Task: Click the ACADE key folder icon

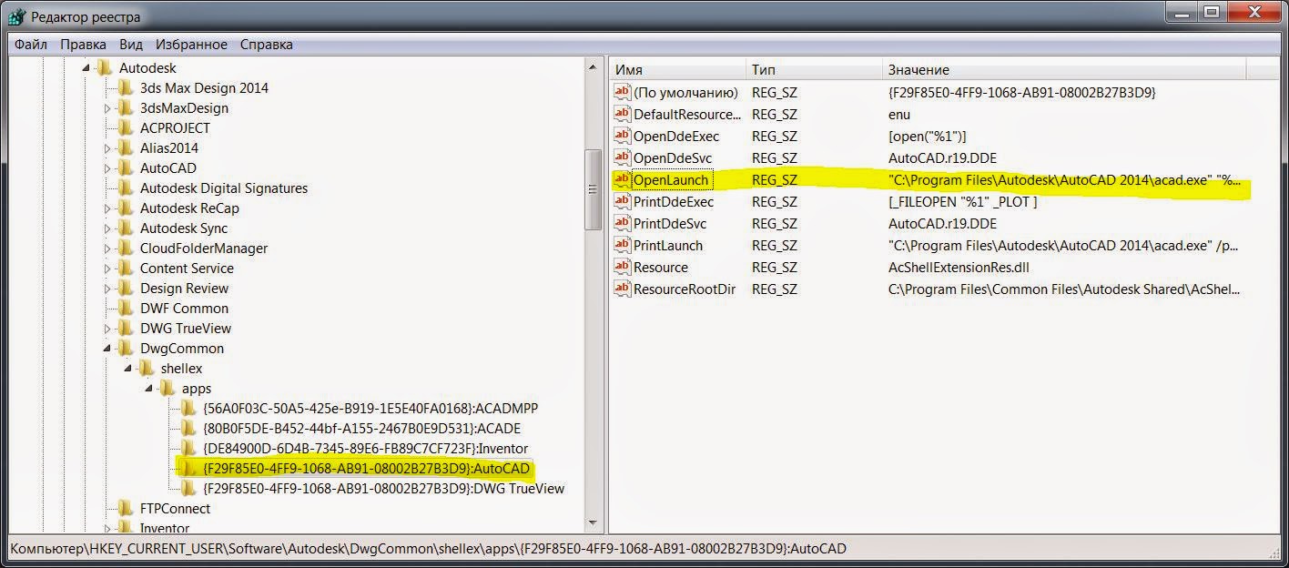Action: point(188,429)
